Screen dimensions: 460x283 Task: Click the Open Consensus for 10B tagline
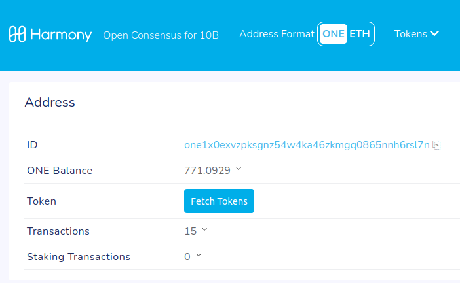tap(161, 35)
